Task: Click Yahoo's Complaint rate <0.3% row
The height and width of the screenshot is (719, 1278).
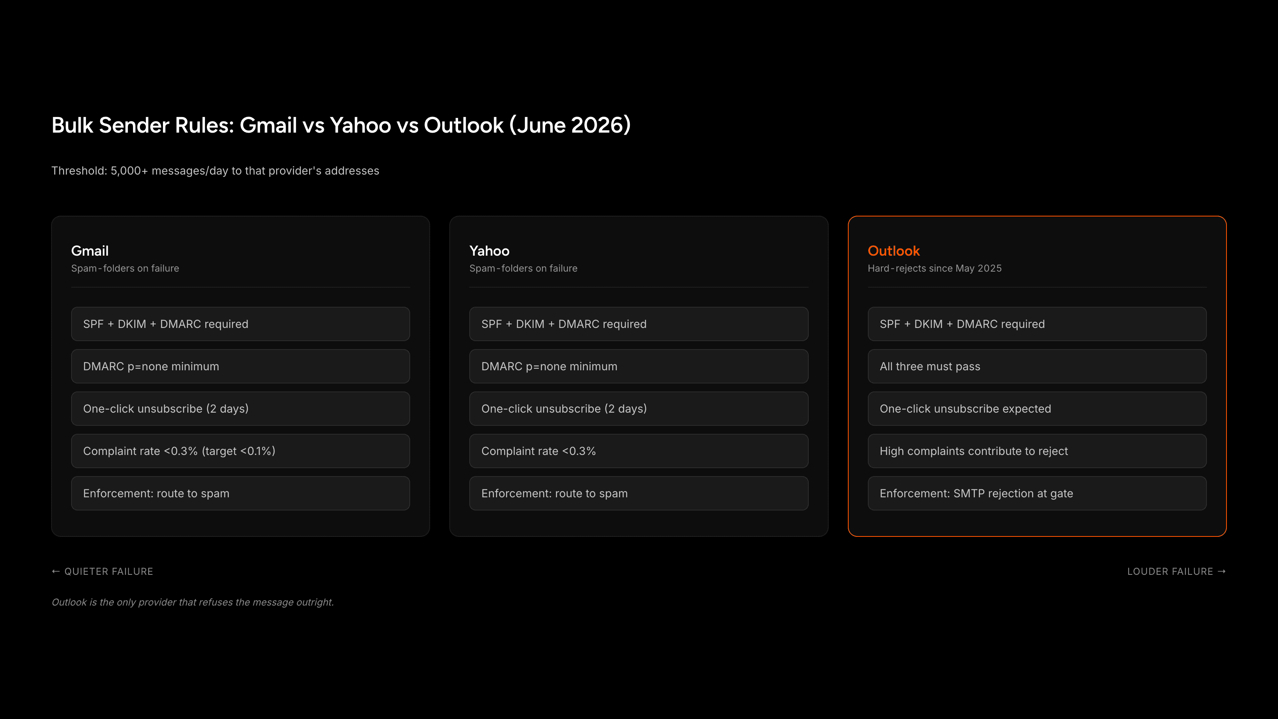Action: (639, 451)
